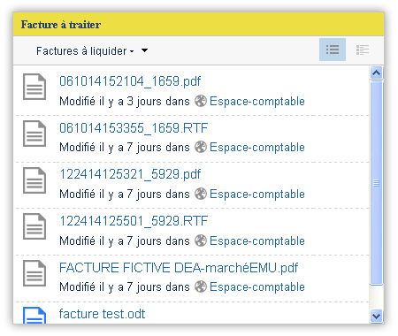Viewport: 398px width, 336px height.
Task: Open FACTURE FICTIVE DEA-marchéEMU.pdf link
Action: (179, 268)
